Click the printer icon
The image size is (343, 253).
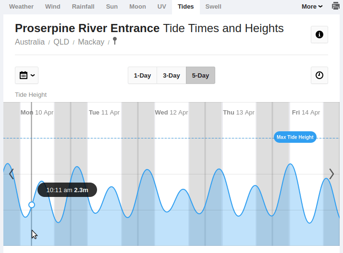(x=336, y=6)
